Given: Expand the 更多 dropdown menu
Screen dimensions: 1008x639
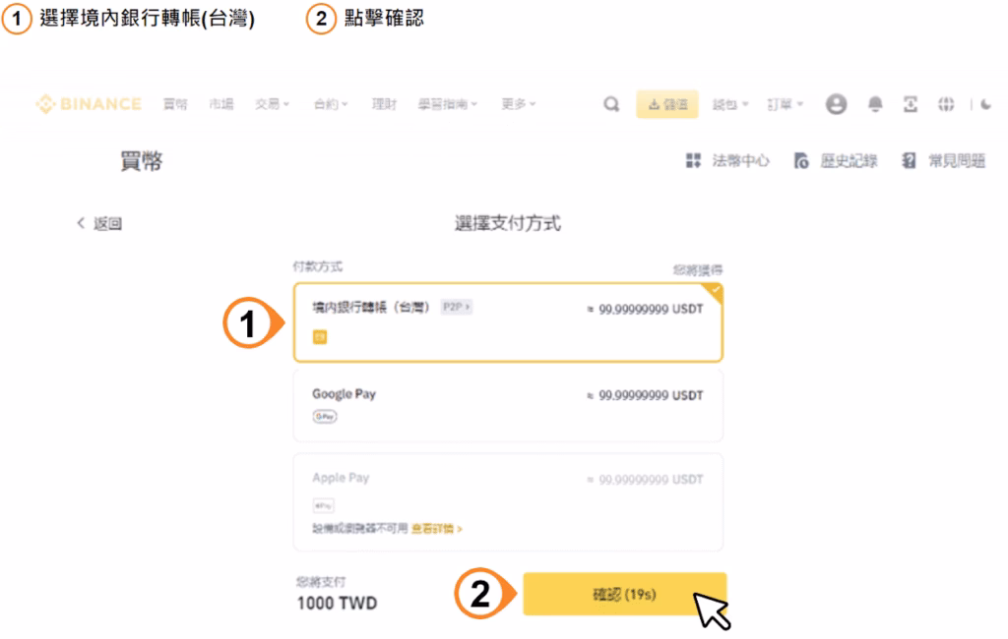Looking at the screenshot, I should (x=518, y=104).
